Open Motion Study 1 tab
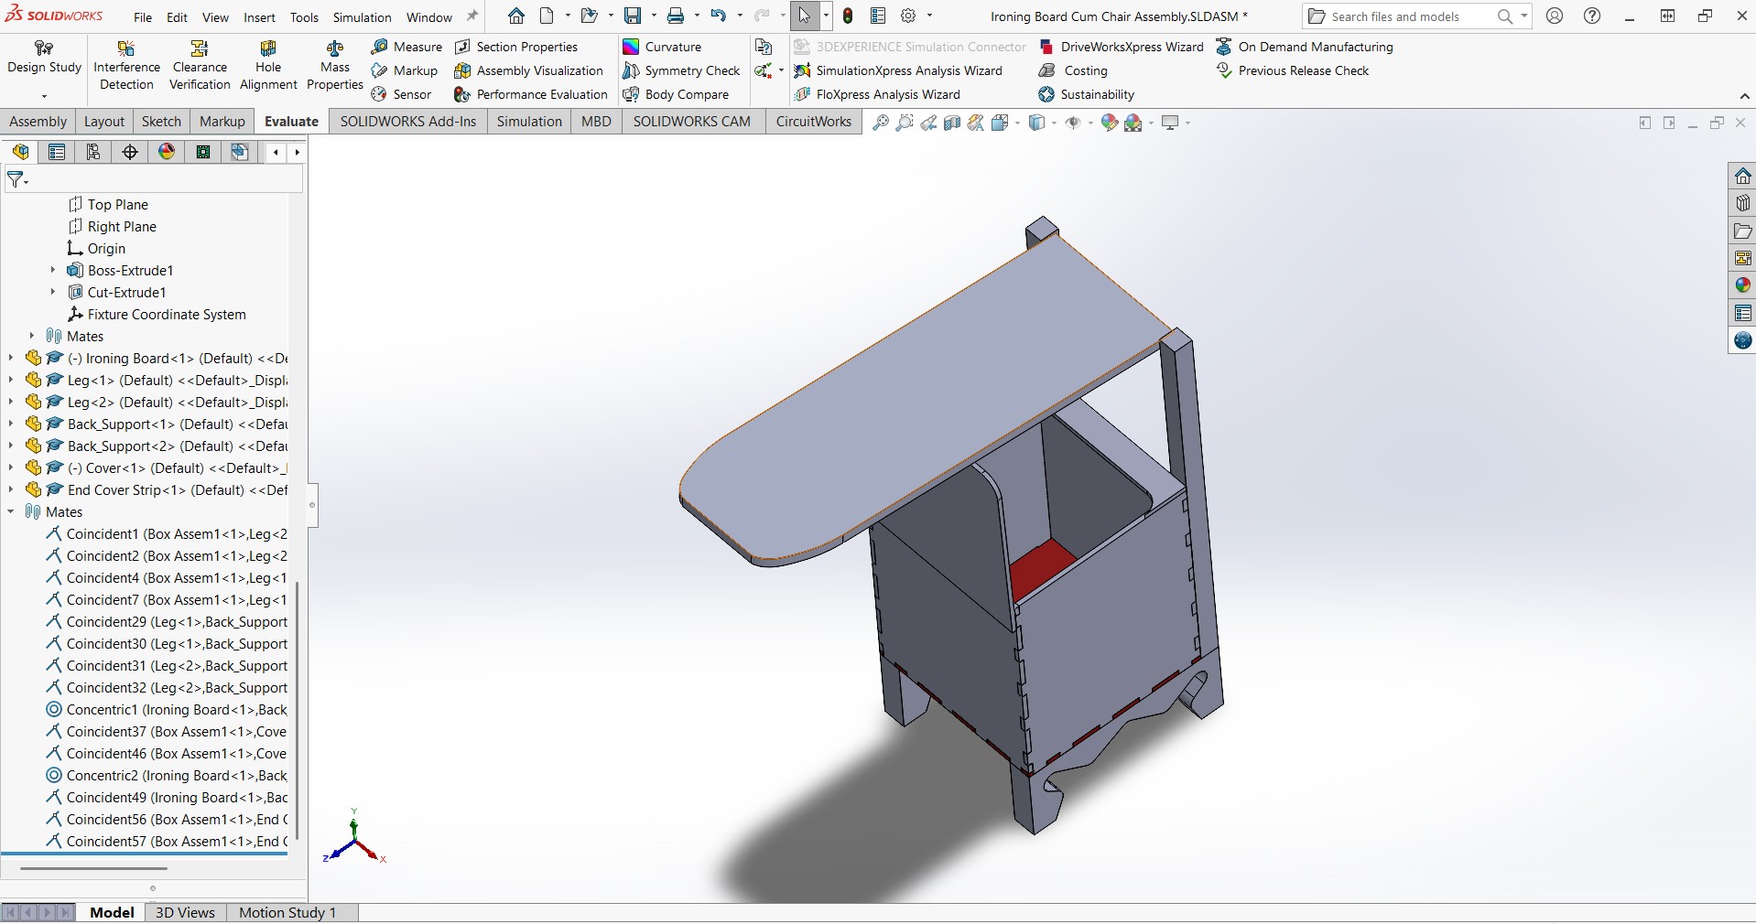The width and height of the screenshot is (1756, 924). tap(287, 912)
